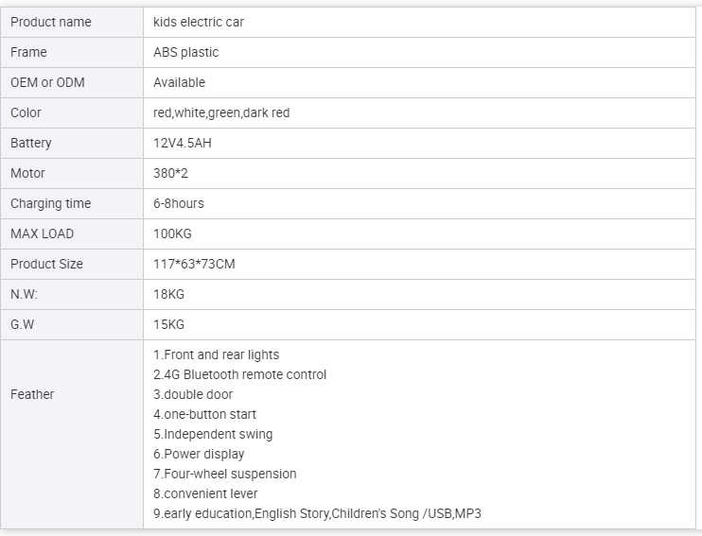Click the "Motor" row label
The image size is (702, 536).
pyautogui.click(x=27, y=173)
